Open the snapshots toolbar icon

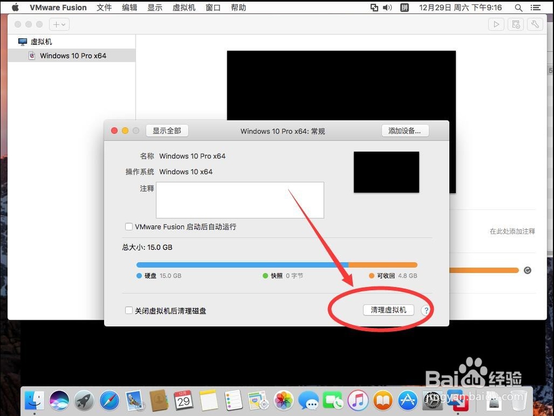pyautogui.click(x=515, y=24)
